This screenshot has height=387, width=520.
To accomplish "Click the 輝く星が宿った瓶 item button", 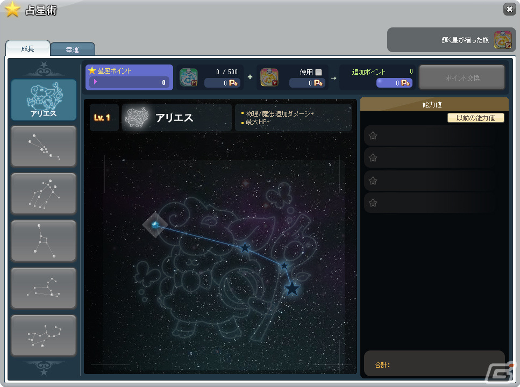I will [451, 40].
